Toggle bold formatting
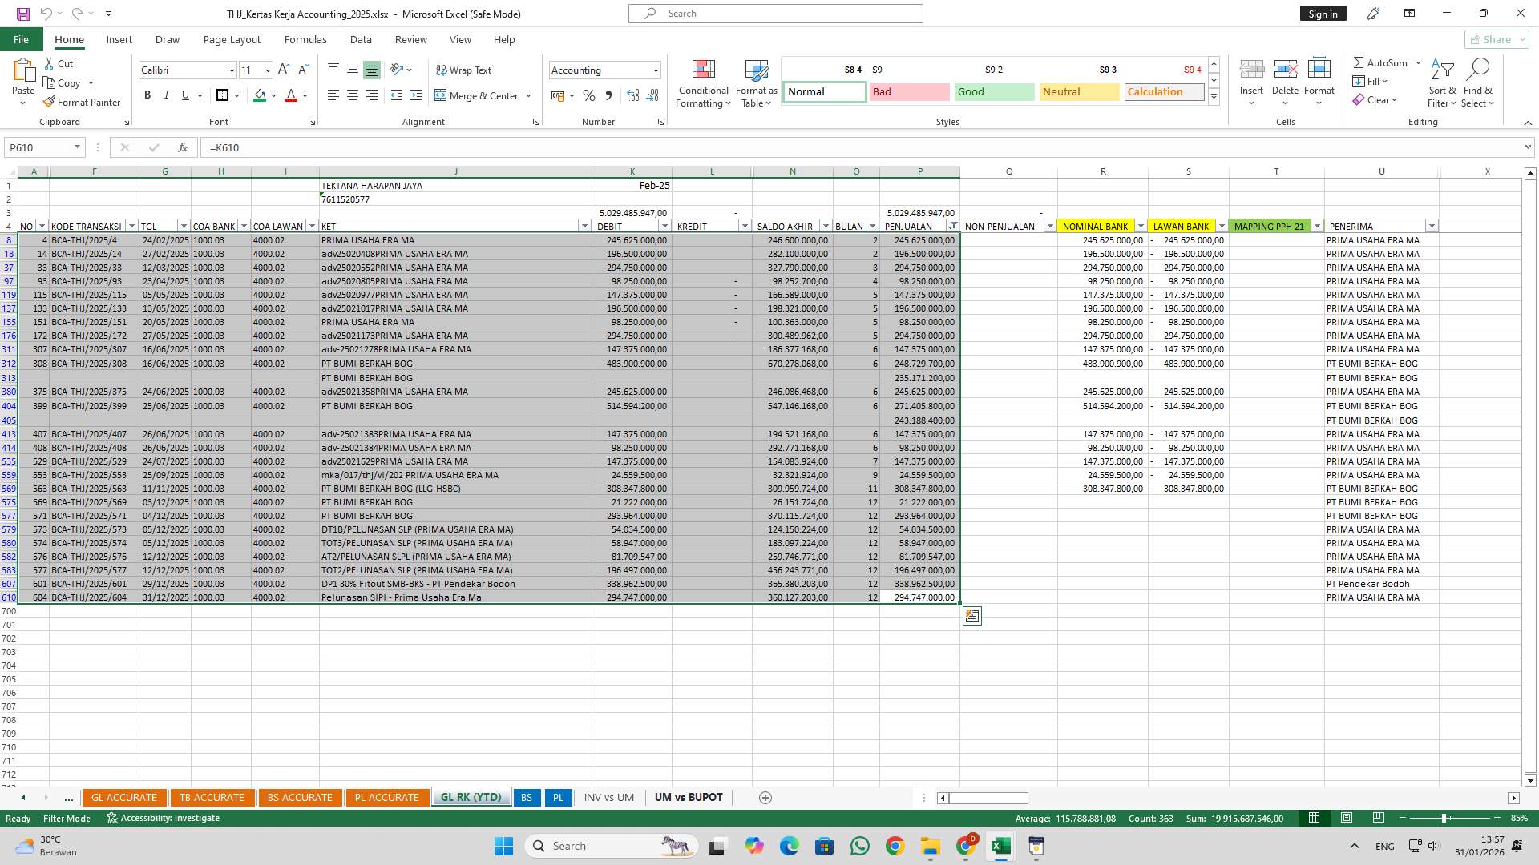This screenshot has width=1539, height=865. click(x=147, y=95)
